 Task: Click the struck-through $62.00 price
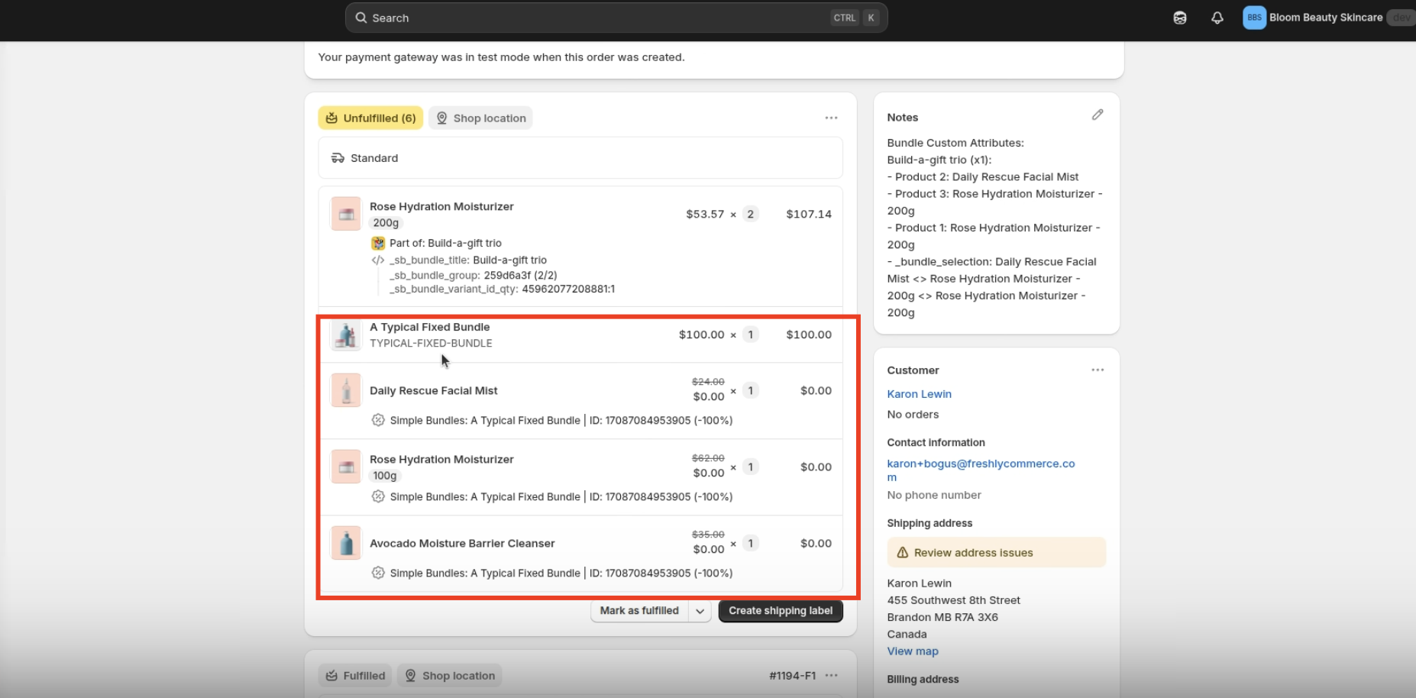pos(708,458)
